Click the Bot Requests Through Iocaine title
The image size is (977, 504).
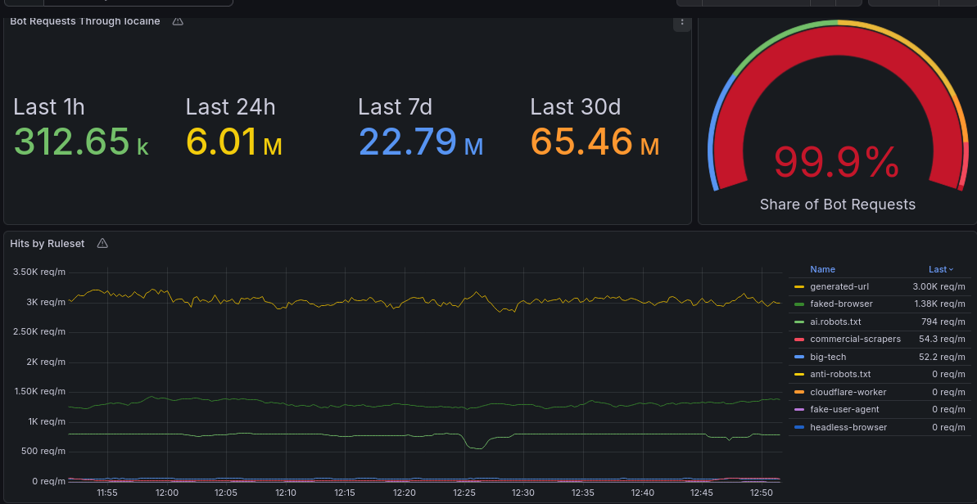tap(84, 21)
